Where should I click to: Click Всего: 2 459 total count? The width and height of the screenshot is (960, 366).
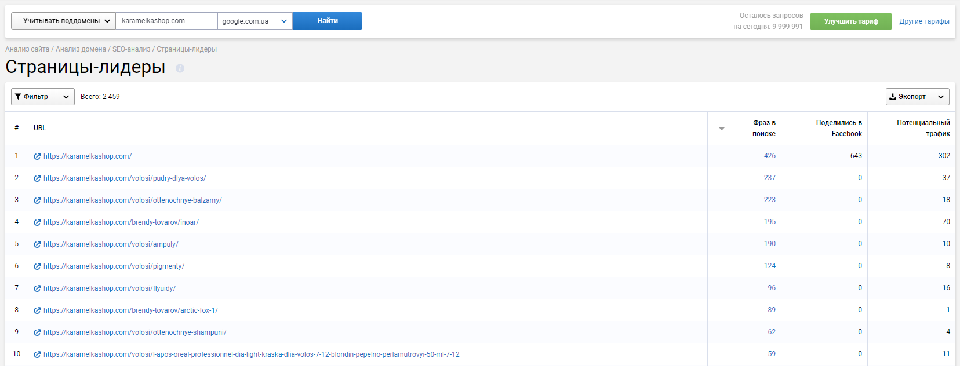point(100,97)
